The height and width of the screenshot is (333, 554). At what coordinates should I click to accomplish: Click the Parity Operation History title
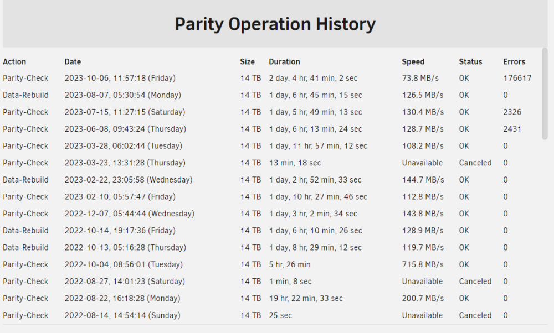pos(275,24)
